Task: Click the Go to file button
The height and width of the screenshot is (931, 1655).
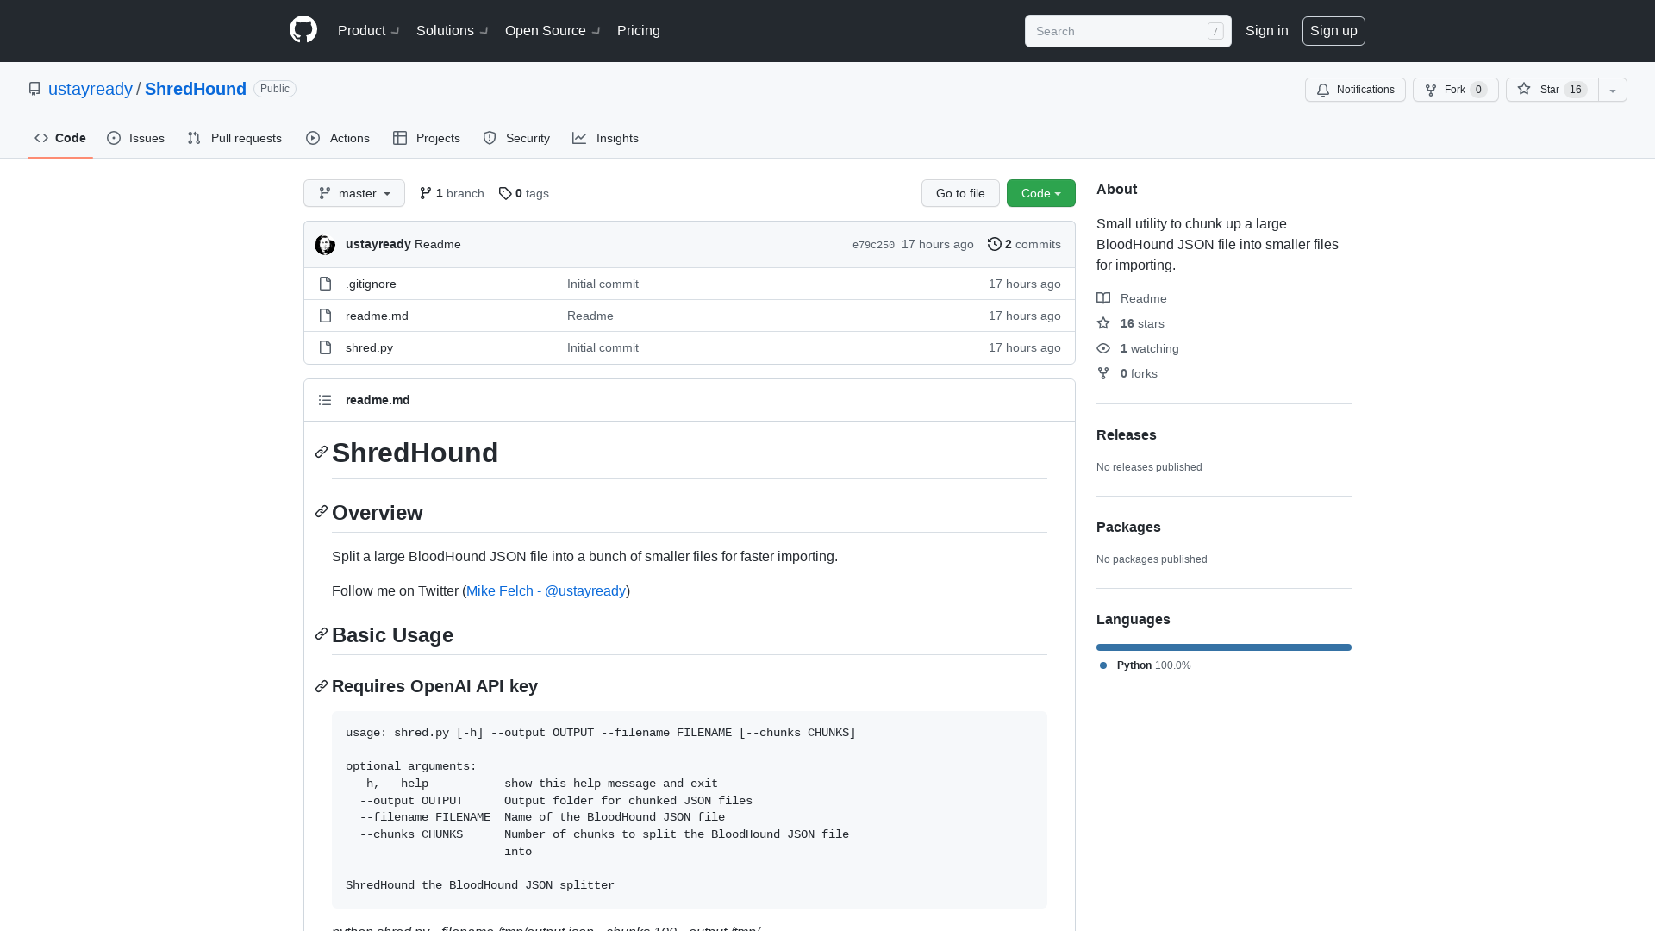Action: (x=960, y=193)
